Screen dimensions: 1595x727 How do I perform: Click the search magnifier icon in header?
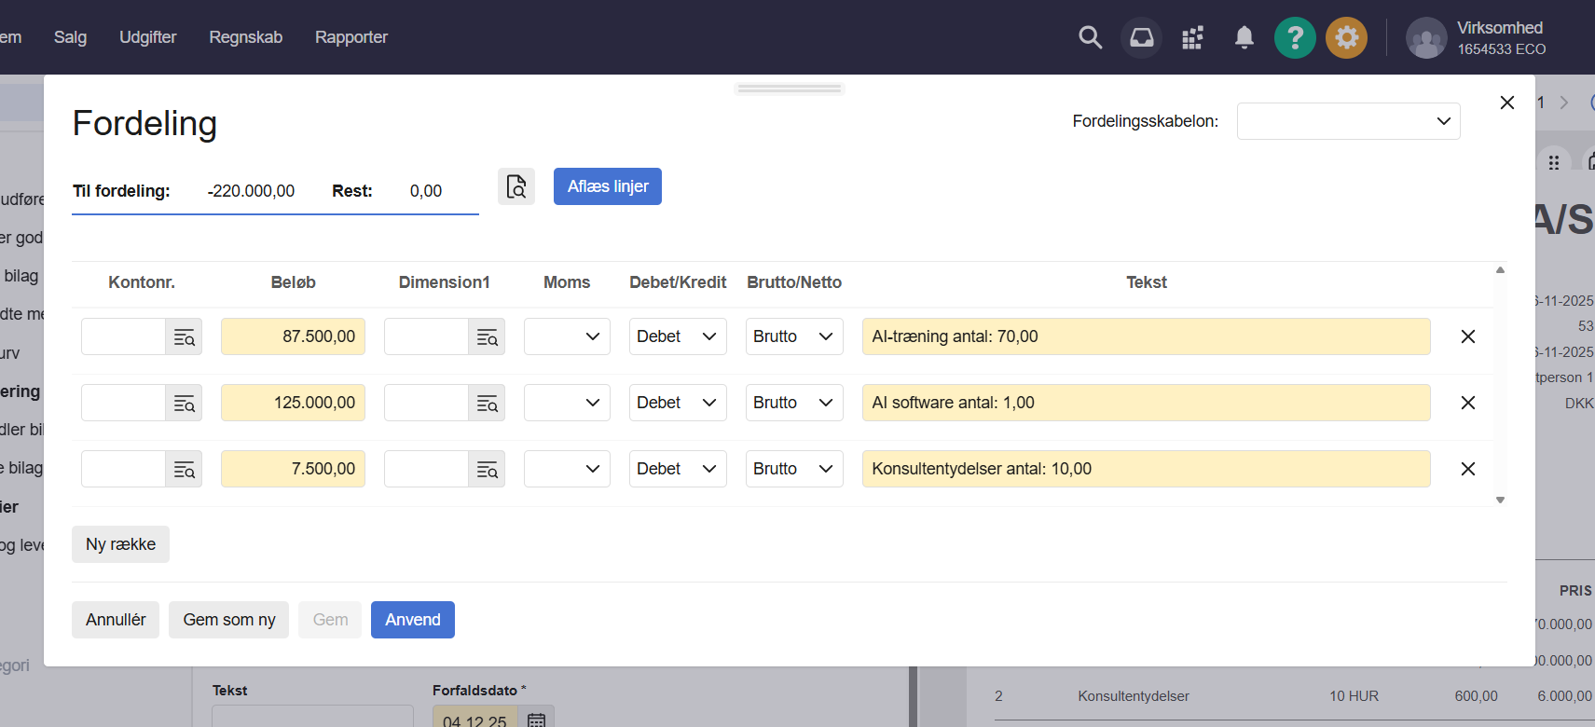pos(1090,37)
